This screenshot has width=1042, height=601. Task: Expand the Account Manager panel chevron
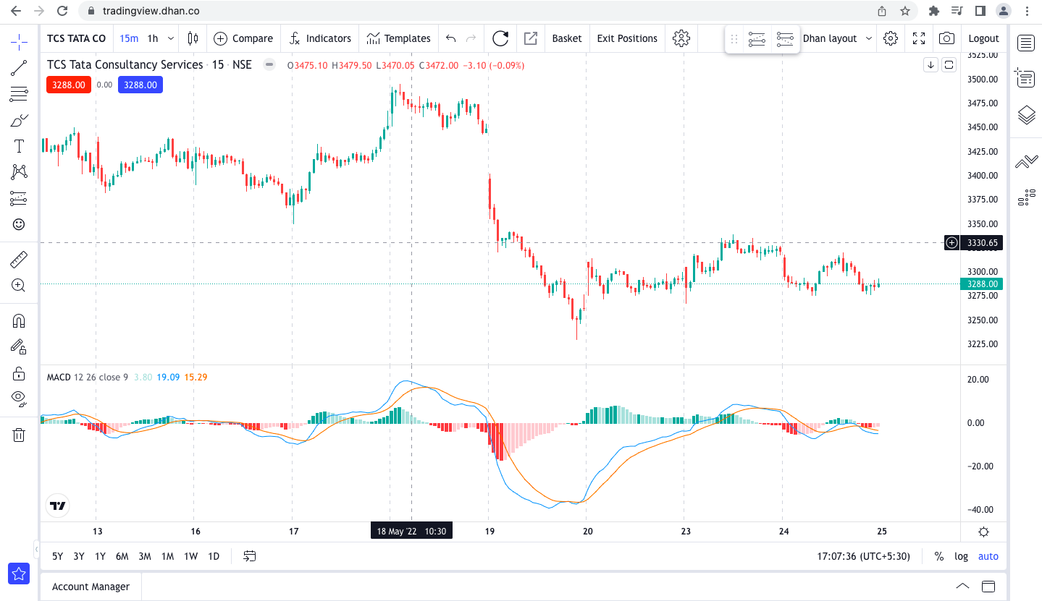tap(962, 587)
